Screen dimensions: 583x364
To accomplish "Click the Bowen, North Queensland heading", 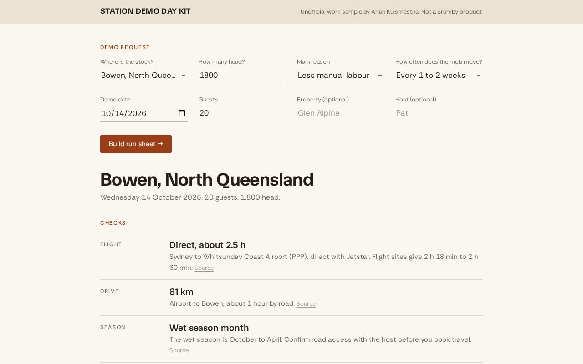I will click(207, 180).
